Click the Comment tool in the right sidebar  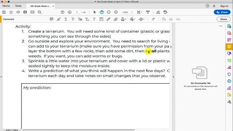click(229, 47)
